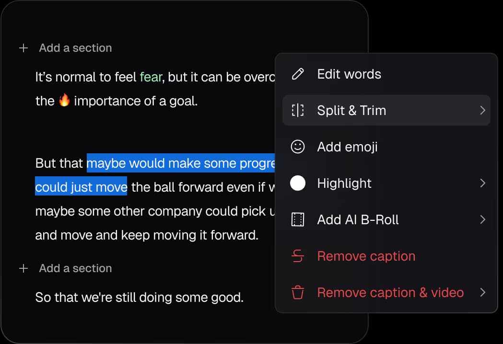Pick the white Highlight color circle
Screen dimensions: 503x344
tap(298, 183)
